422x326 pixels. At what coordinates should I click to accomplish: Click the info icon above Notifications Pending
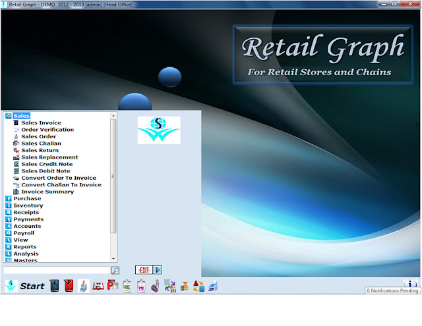point(410,283)
